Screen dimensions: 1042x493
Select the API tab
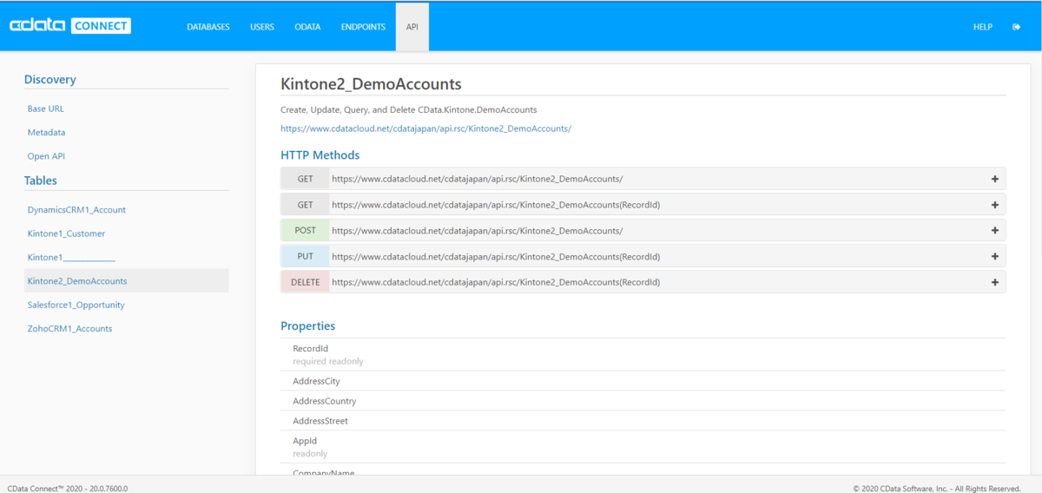tap(412, 27)
